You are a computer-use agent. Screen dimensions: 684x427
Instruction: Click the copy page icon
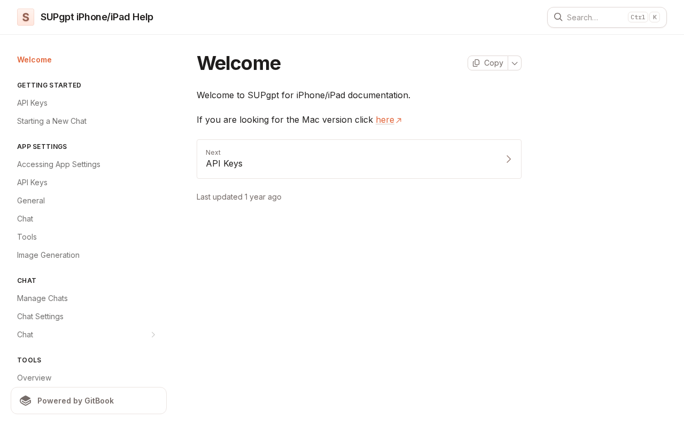click(x=476, y=63)
